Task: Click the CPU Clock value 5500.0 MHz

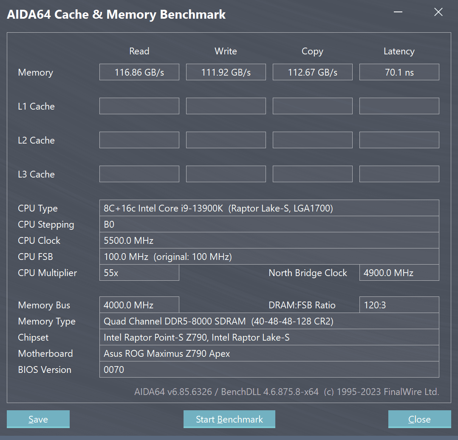Action: [x=269, y=240]
